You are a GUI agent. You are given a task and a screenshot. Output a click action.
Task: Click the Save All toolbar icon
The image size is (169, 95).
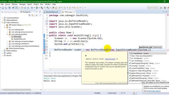[6, 8]
